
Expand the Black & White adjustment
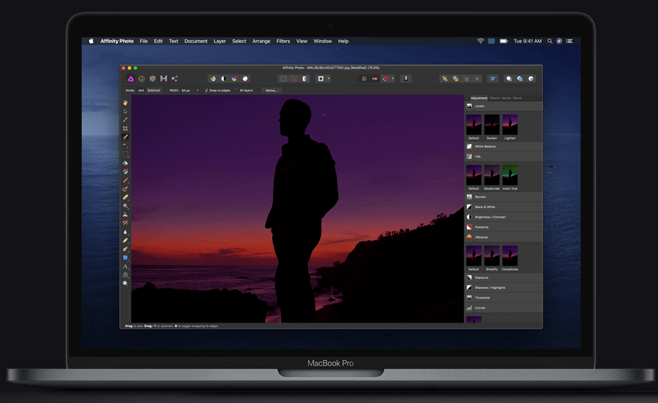[504, 207]
